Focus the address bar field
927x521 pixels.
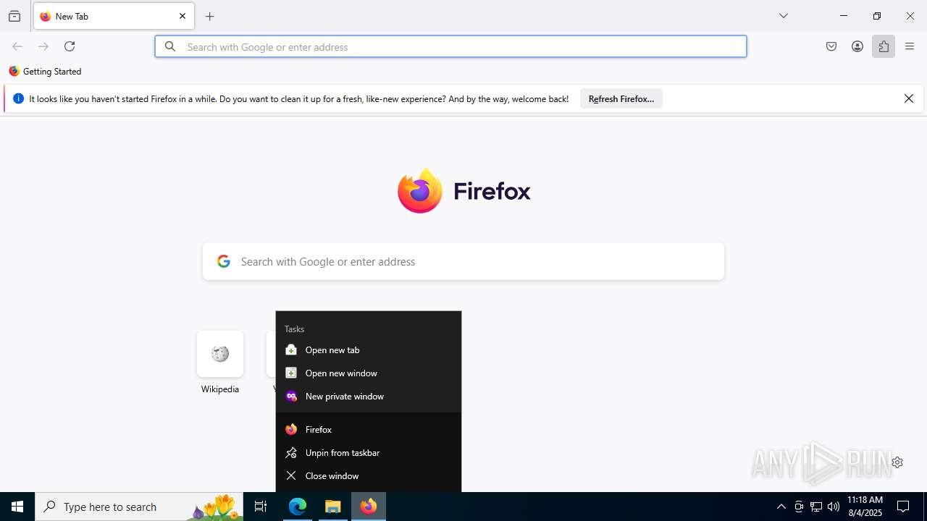coord(450,46)
